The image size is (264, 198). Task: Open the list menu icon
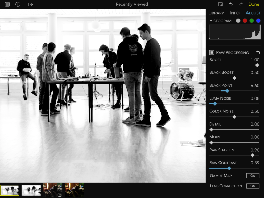(x=7, y=4)
